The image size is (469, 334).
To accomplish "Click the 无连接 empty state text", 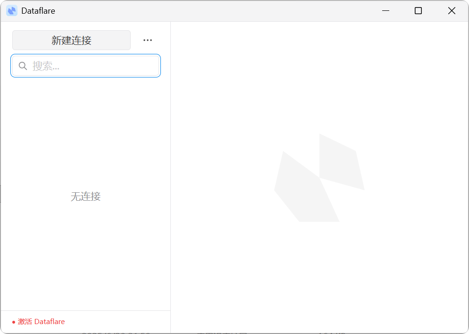I will (85, 197).
